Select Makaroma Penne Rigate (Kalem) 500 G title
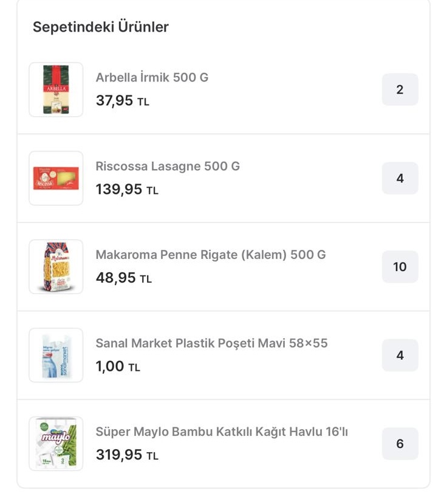The image size is (447, 496). pos(211,255)
